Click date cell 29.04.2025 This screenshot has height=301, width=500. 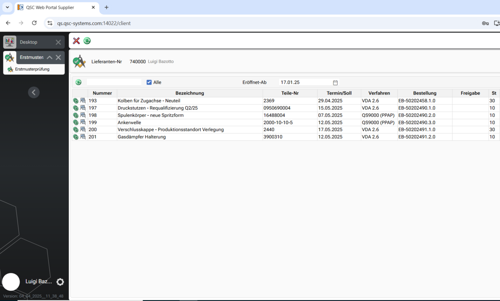[x=330, y=101]
